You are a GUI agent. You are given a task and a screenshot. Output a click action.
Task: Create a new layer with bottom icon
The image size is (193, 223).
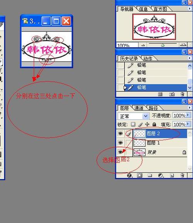172,175
